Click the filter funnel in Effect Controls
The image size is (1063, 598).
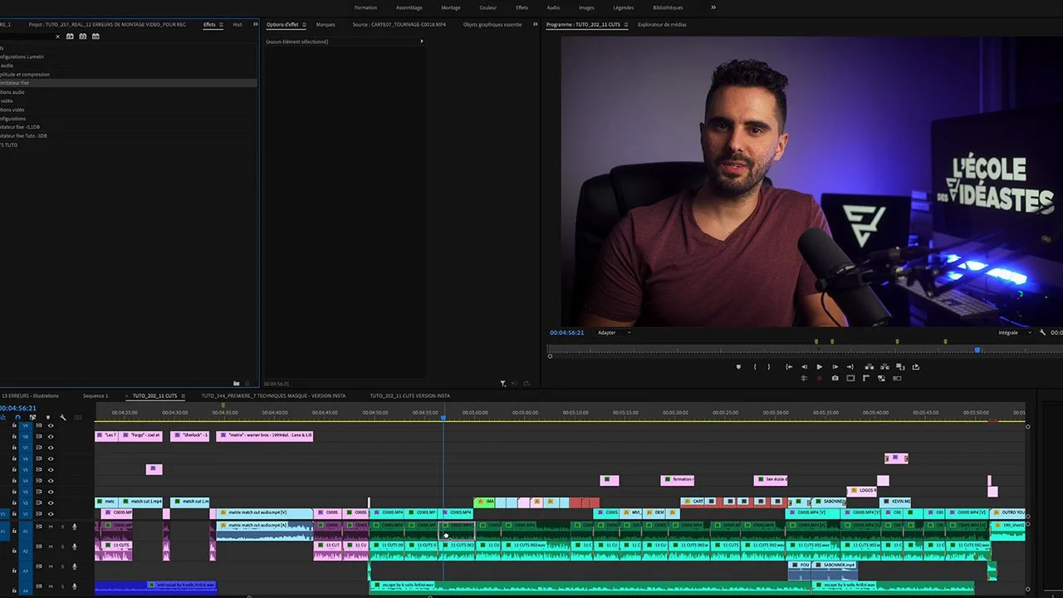(x=503, y=384)
